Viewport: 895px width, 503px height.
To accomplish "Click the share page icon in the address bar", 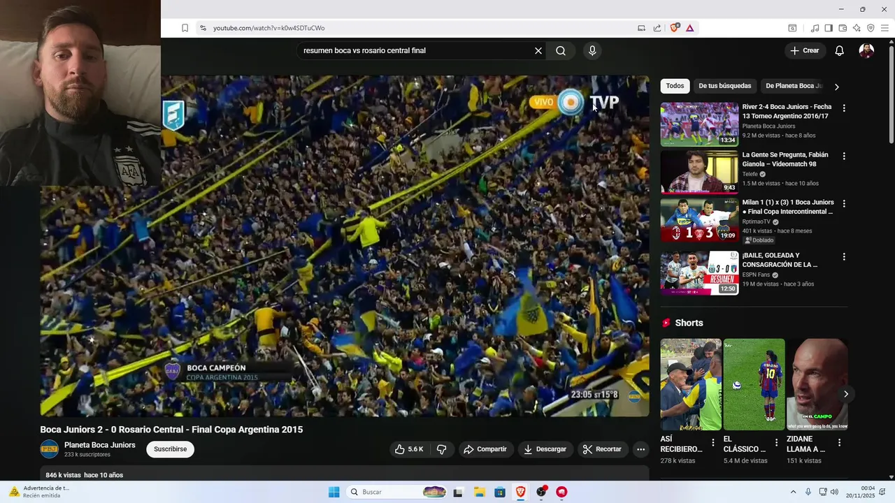I will point(657,28).
